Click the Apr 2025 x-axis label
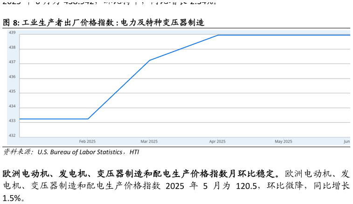This screenshot has width=353, height=204. tap(217, 141)
